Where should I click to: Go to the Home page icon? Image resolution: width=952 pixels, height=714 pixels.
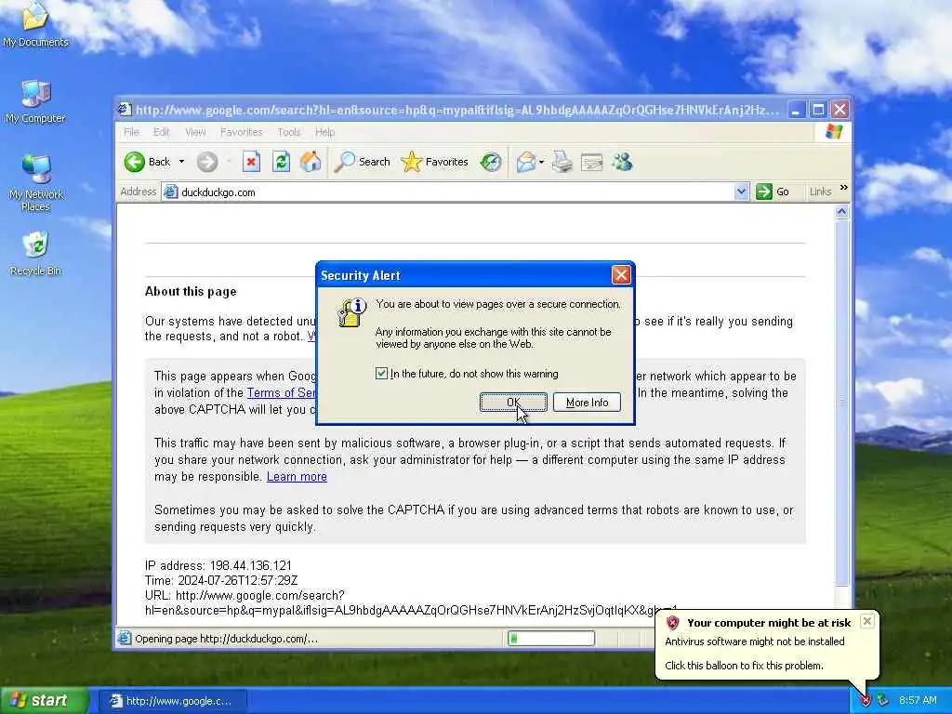[311, 162]
